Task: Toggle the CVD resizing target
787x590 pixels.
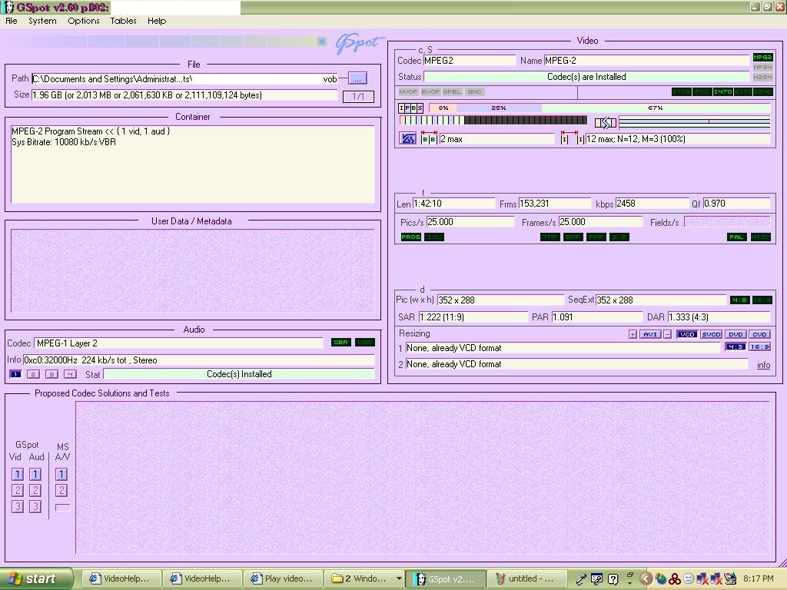Action: click(x=760, y=334)
